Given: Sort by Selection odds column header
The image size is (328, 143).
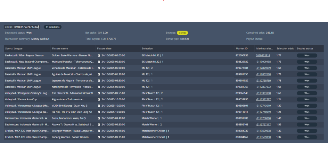Looking at the screenshot, I should click(285, 49).
